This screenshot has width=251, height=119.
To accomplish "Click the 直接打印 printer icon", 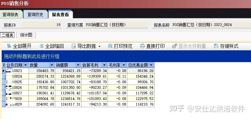I will tap(142, 46).
